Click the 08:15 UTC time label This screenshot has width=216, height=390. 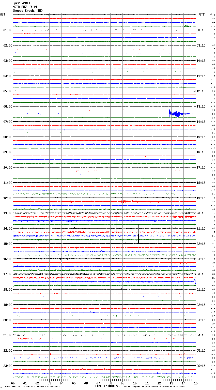click(201, 30)
